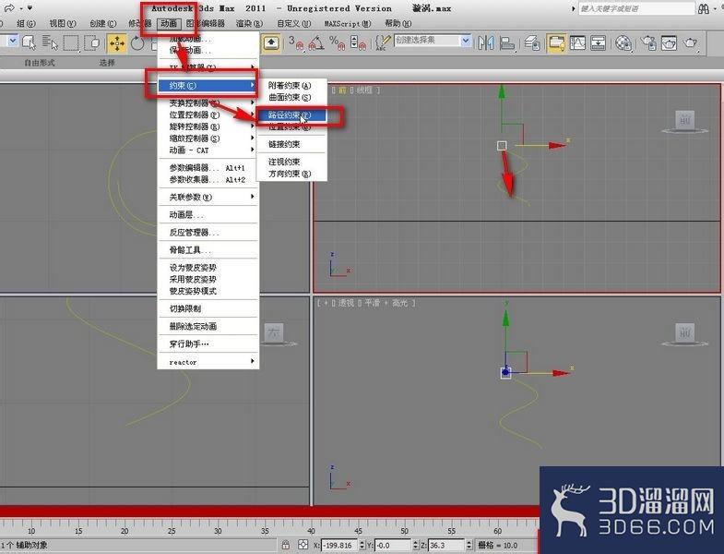Open the 组(G) menu
This screenshot has height=554, width=724.
[x=26, y=23]
